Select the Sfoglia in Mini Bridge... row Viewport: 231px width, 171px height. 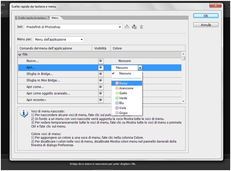point(100,80)
